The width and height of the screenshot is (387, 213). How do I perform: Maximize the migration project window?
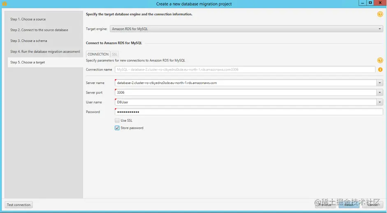[370, 3]
